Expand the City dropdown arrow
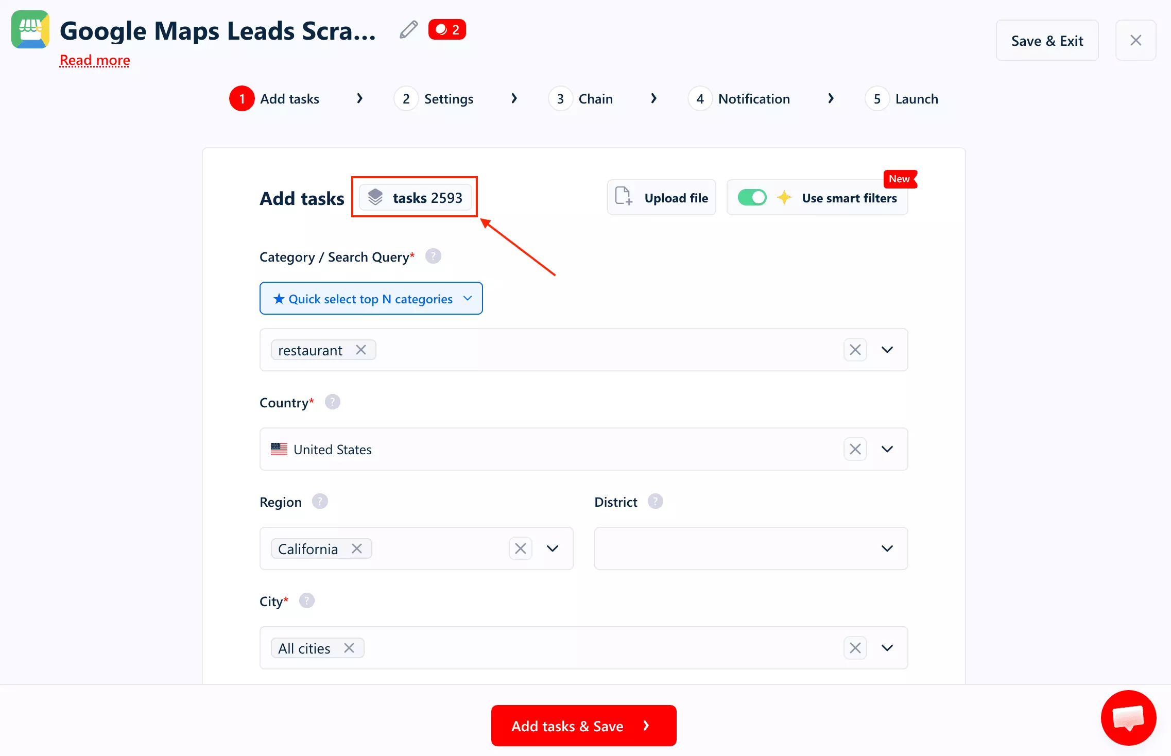This screenshot has width=1171, height=756. coord(887,648)
